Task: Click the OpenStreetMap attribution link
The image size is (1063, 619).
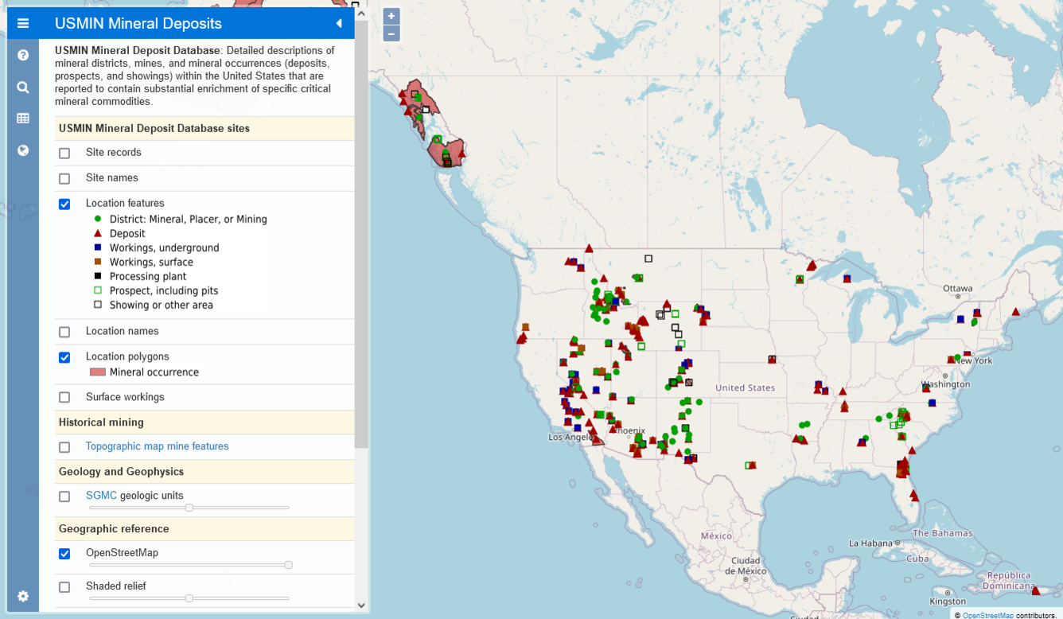Action: pyautogui.click(x=987, y=614)
